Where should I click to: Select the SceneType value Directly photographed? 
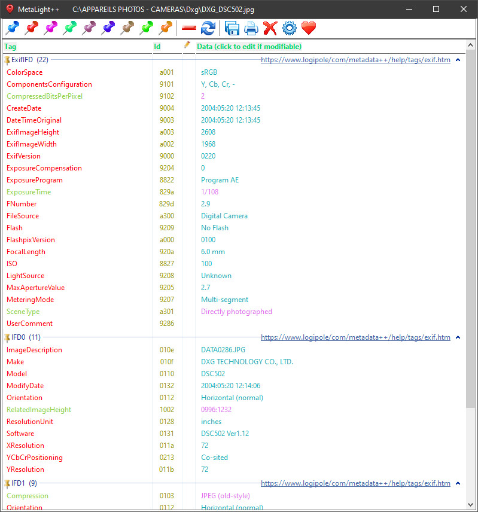236,312
